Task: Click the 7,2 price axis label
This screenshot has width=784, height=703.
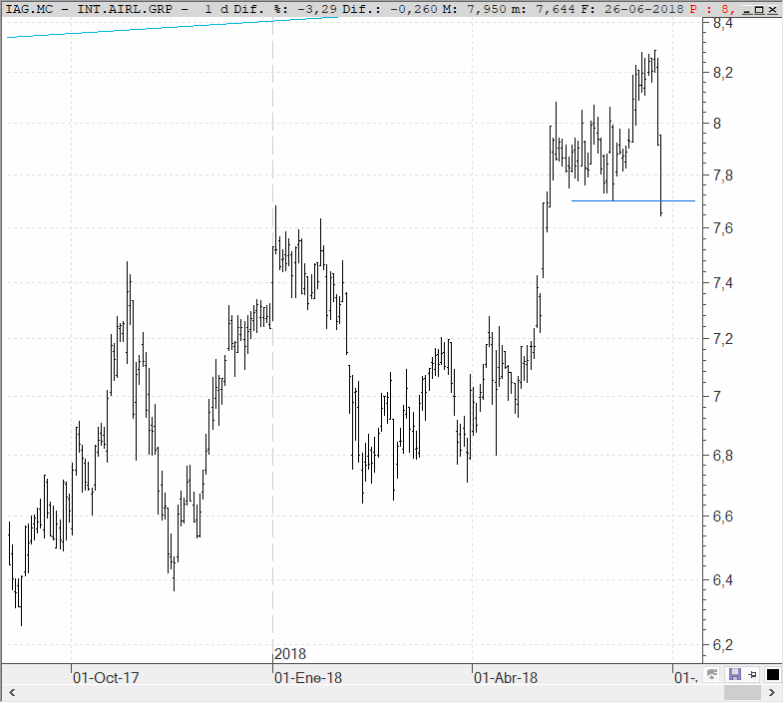Action: click(x=723, y=339)
